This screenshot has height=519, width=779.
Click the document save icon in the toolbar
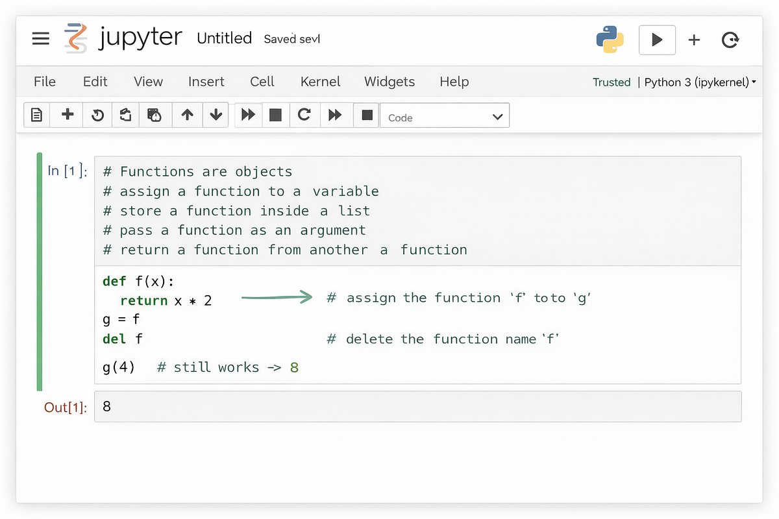(37, 115)
